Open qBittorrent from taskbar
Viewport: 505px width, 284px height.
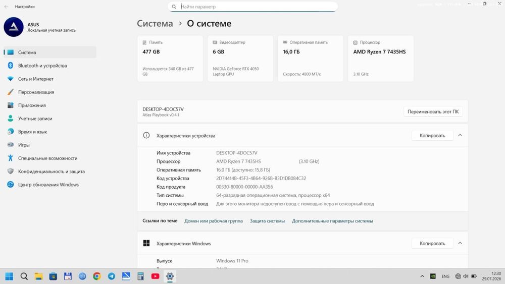point(82,276)
